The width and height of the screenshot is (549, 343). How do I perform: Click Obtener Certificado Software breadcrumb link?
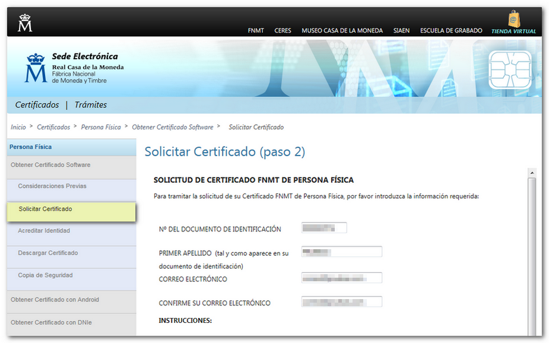(x=172, y=127)
